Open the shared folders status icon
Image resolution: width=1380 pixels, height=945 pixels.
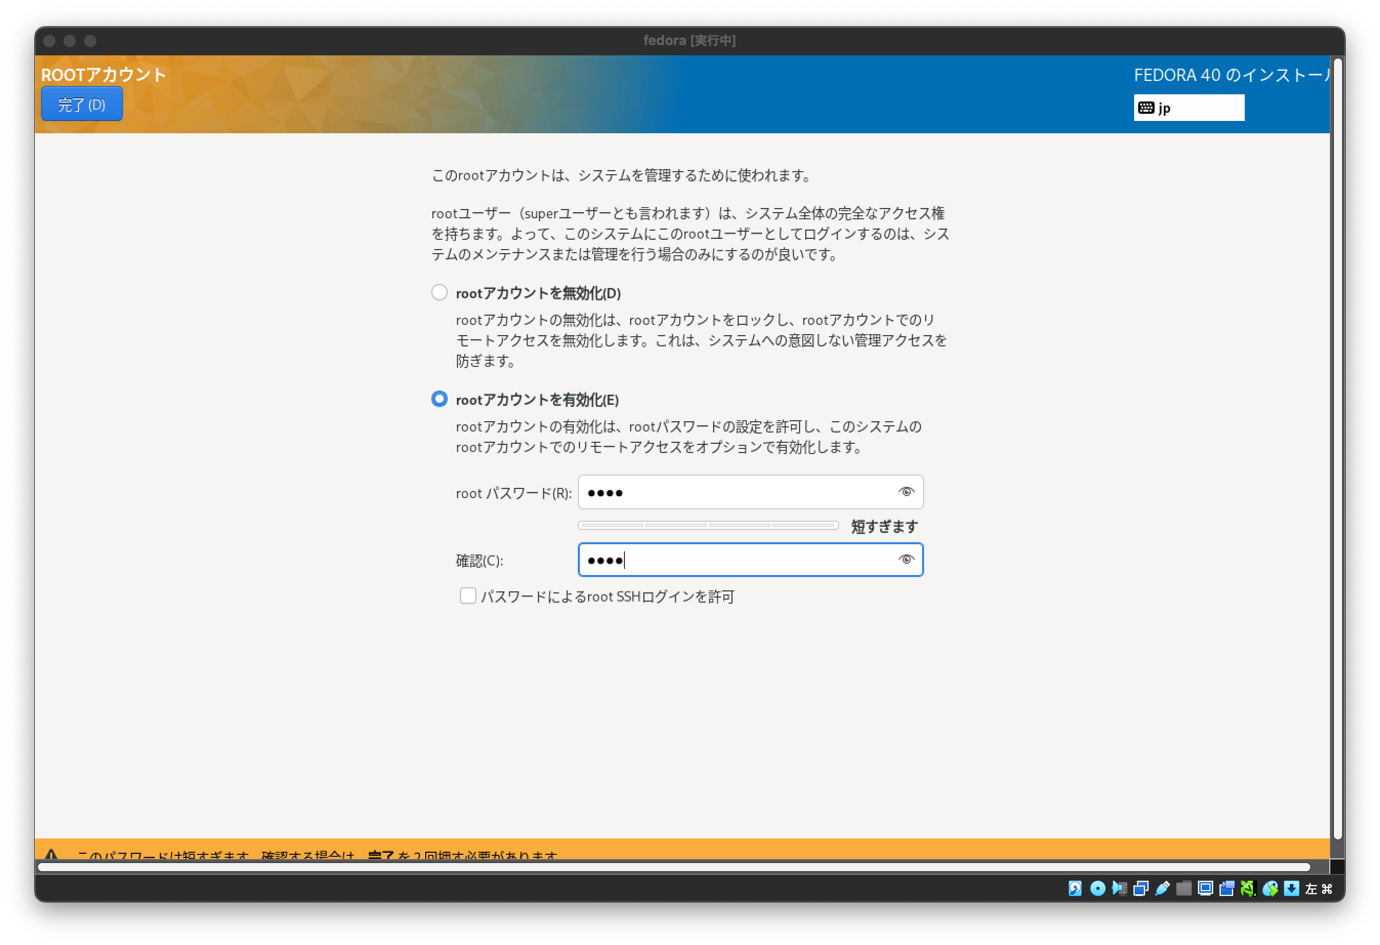click(x=1183, y=889)
